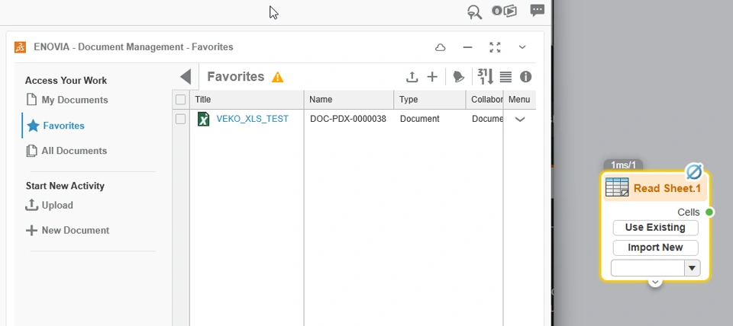Click the Use Existing button
This screenshot has height=326, width=733.
pos(655,228)
